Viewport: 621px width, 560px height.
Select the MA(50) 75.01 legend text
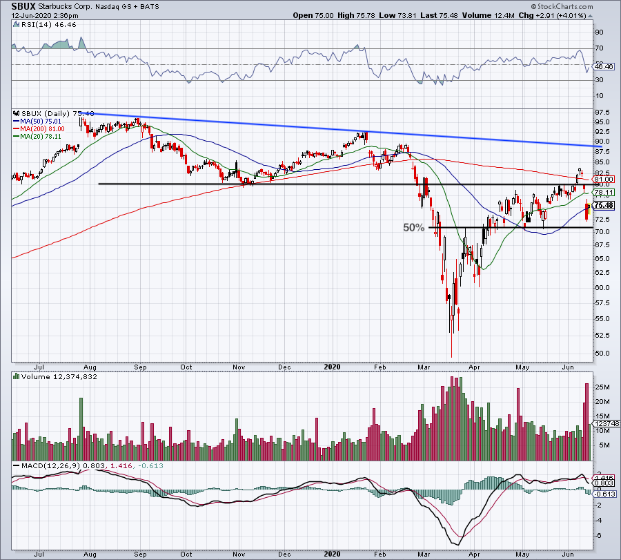click(x=41, y=122)
